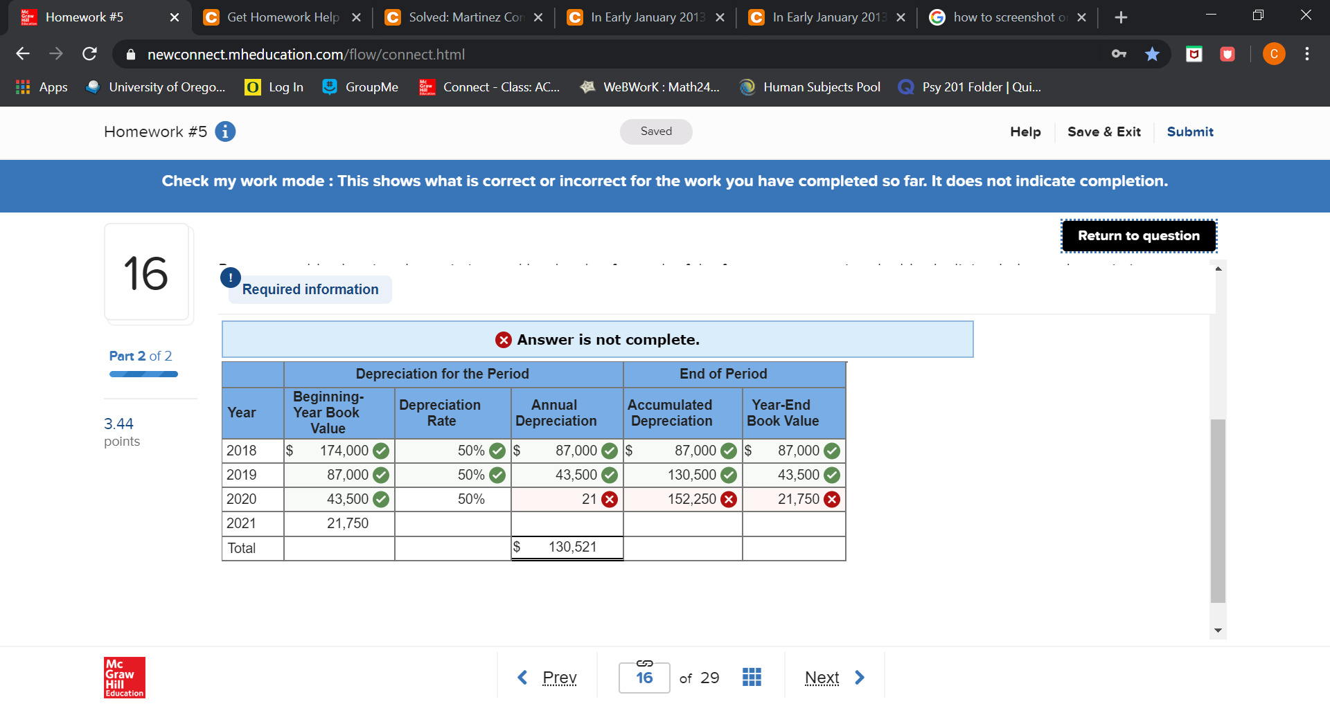Open University of Oregon bookmark
1330x706 pixels.
[155, 87]
